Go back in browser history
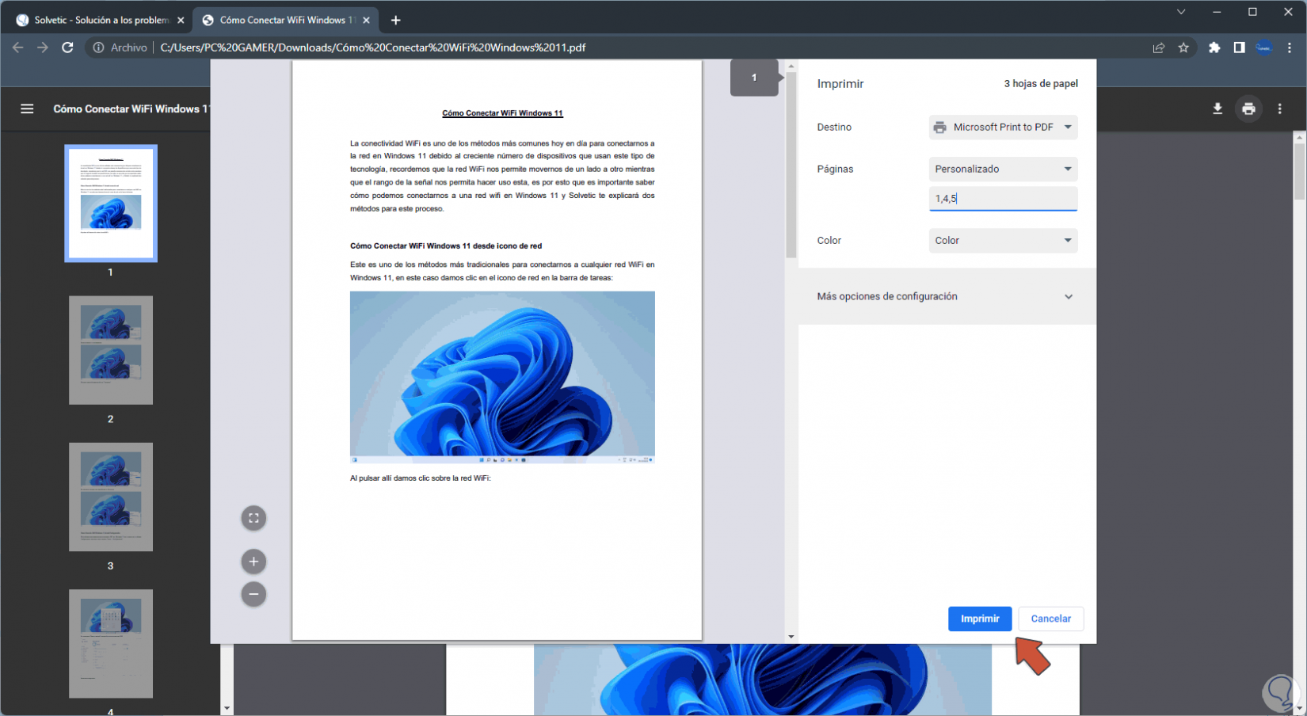This screenshot has height=716, width=1307. click(x=17, y=48)
